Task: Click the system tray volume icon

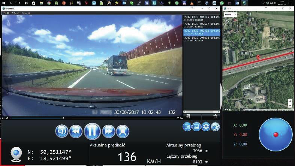Action: coord(275,3)
